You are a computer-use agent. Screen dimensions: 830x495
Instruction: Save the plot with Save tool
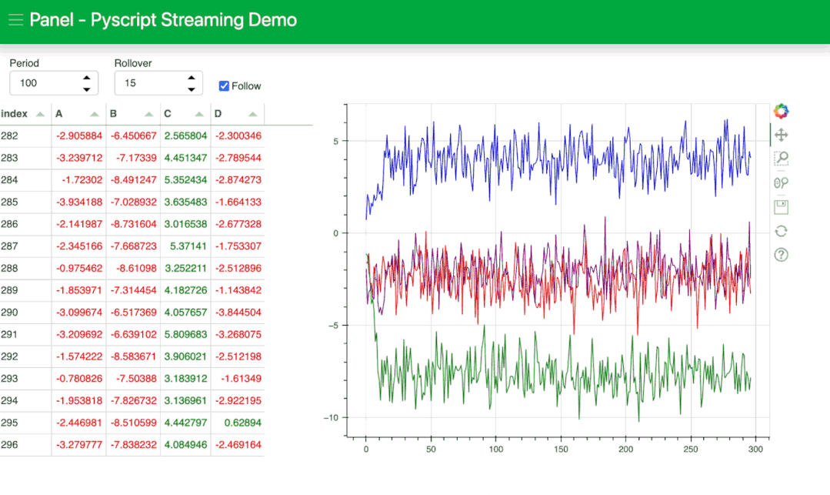point(781,206)
